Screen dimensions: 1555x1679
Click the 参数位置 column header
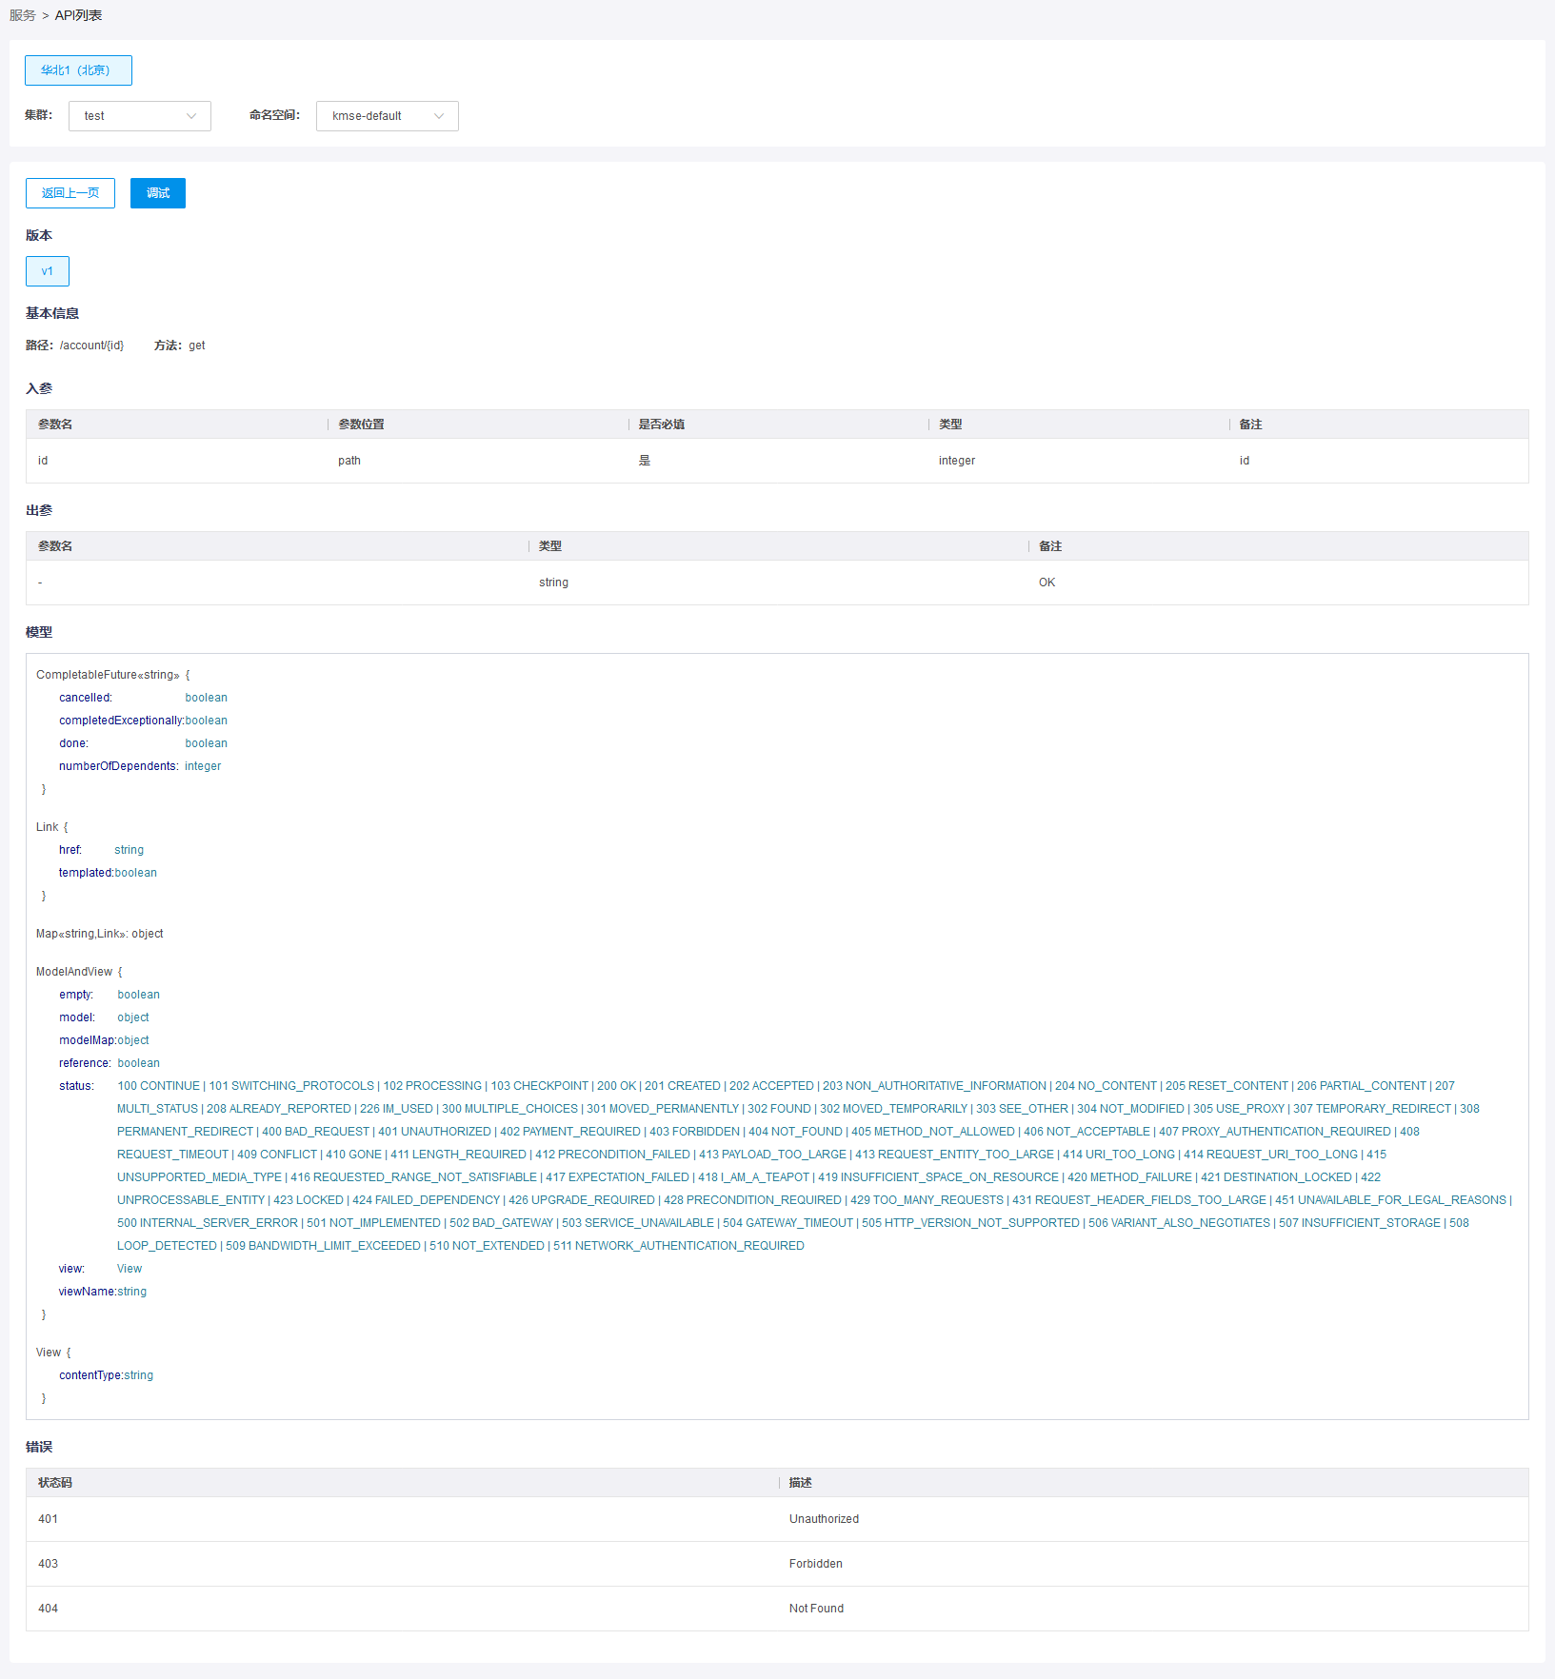362,425
